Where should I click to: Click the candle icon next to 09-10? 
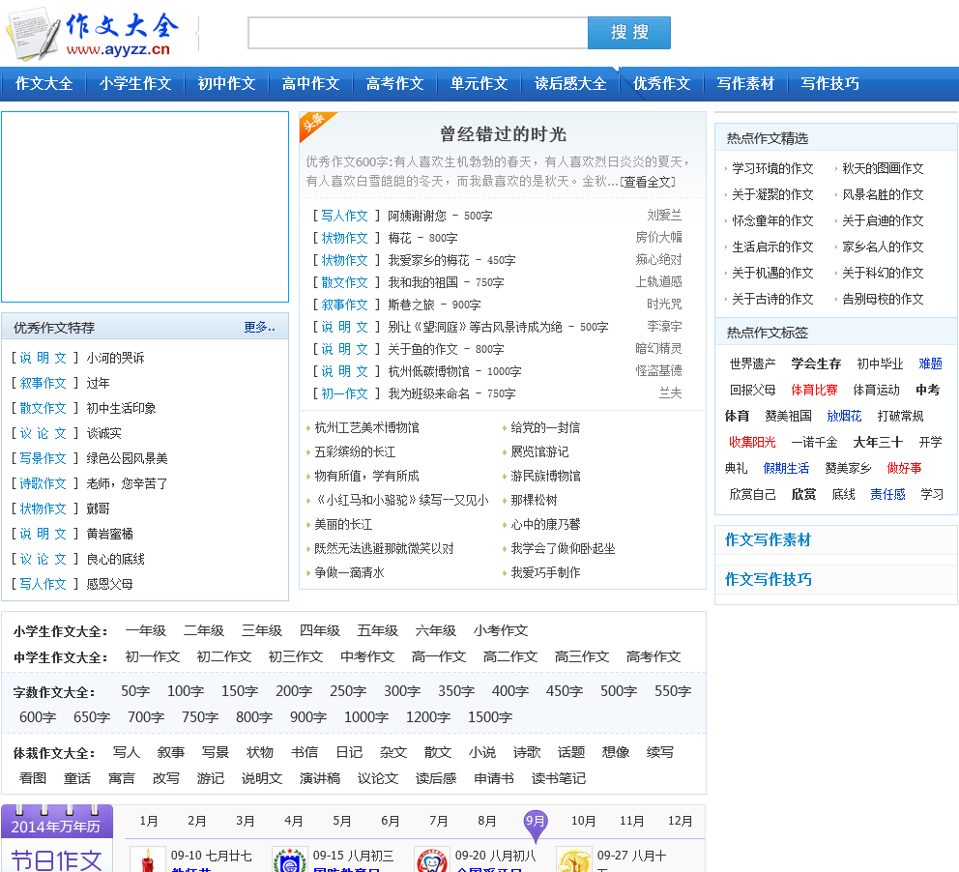148,859
